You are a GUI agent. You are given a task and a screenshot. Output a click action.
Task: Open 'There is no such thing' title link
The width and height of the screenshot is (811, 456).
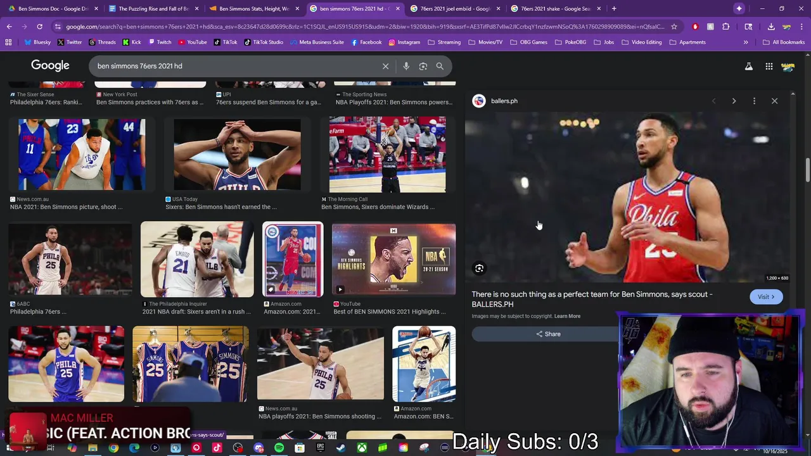[592, 299]
